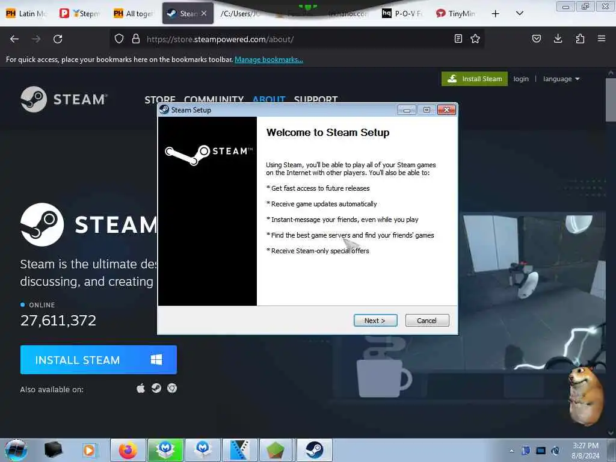Open the browser downloads panel
616x462 pixels.
point(558,38)
